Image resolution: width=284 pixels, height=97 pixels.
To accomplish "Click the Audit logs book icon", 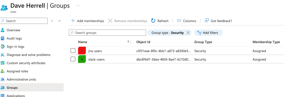I will click(x=3, y=38).
